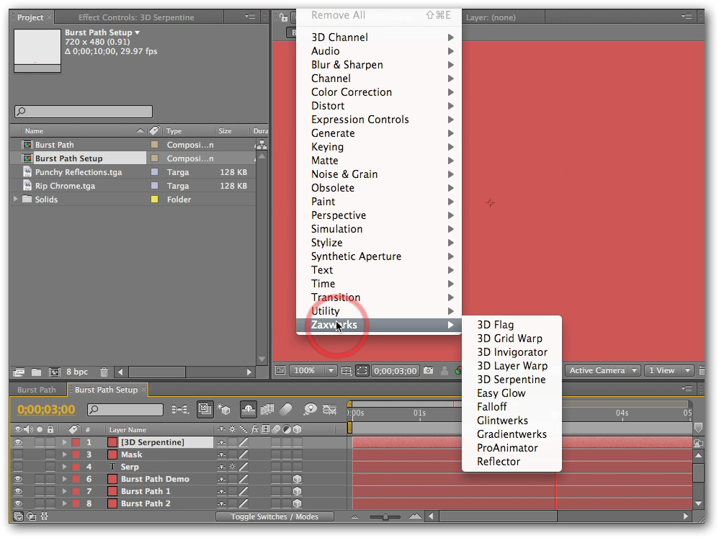Toggle 3D layer switch for Burst Path Demo
Viewport: 719px width, 538px height.
[298, 479]
